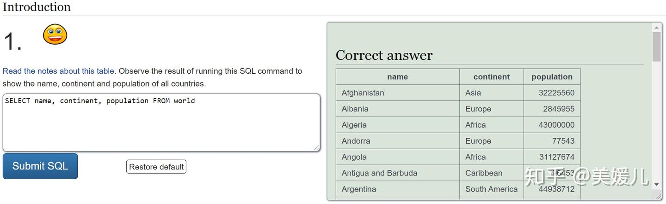Click the Restore default button
Viewport: 666px width, 204px height.
click(156, 167)
